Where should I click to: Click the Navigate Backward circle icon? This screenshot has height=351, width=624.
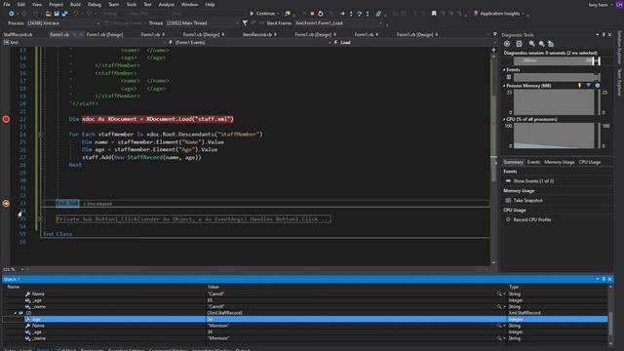point(11,14)
